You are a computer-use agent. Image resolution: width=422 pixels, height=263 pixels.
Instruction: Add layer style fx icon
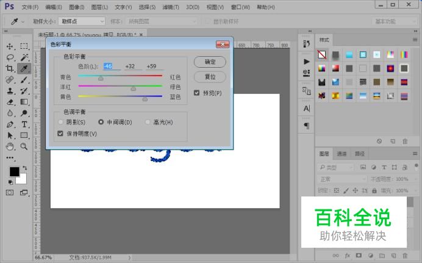click(348, 256)
